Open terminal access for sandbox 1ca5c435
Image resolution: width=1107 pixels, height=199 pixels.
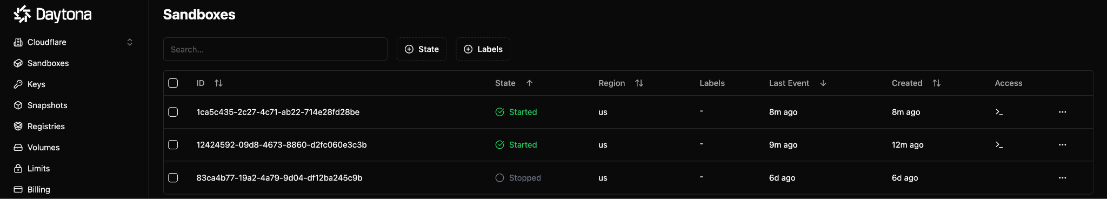(999, 112)
